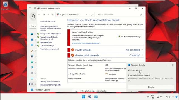Close the Windows Security notification with X
The image size is (179, 100).
click(x=173, y=65)
